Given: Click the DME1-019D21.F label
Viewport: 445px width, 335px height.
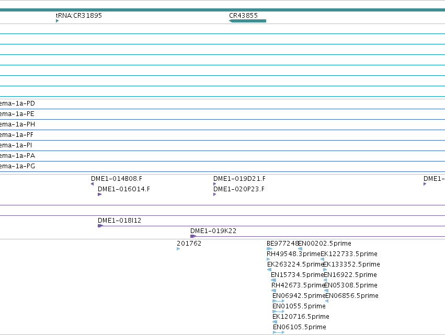Looking at the screenshot, I should coord(239,179).
